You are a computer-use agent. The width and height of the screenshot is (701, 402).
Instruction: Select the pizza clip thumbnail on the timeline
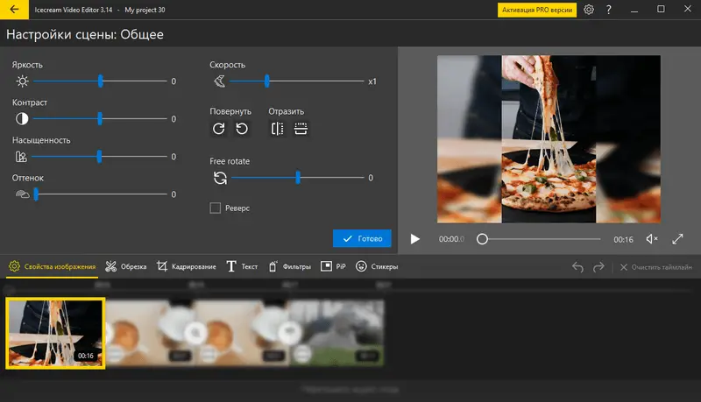point(55,333)
